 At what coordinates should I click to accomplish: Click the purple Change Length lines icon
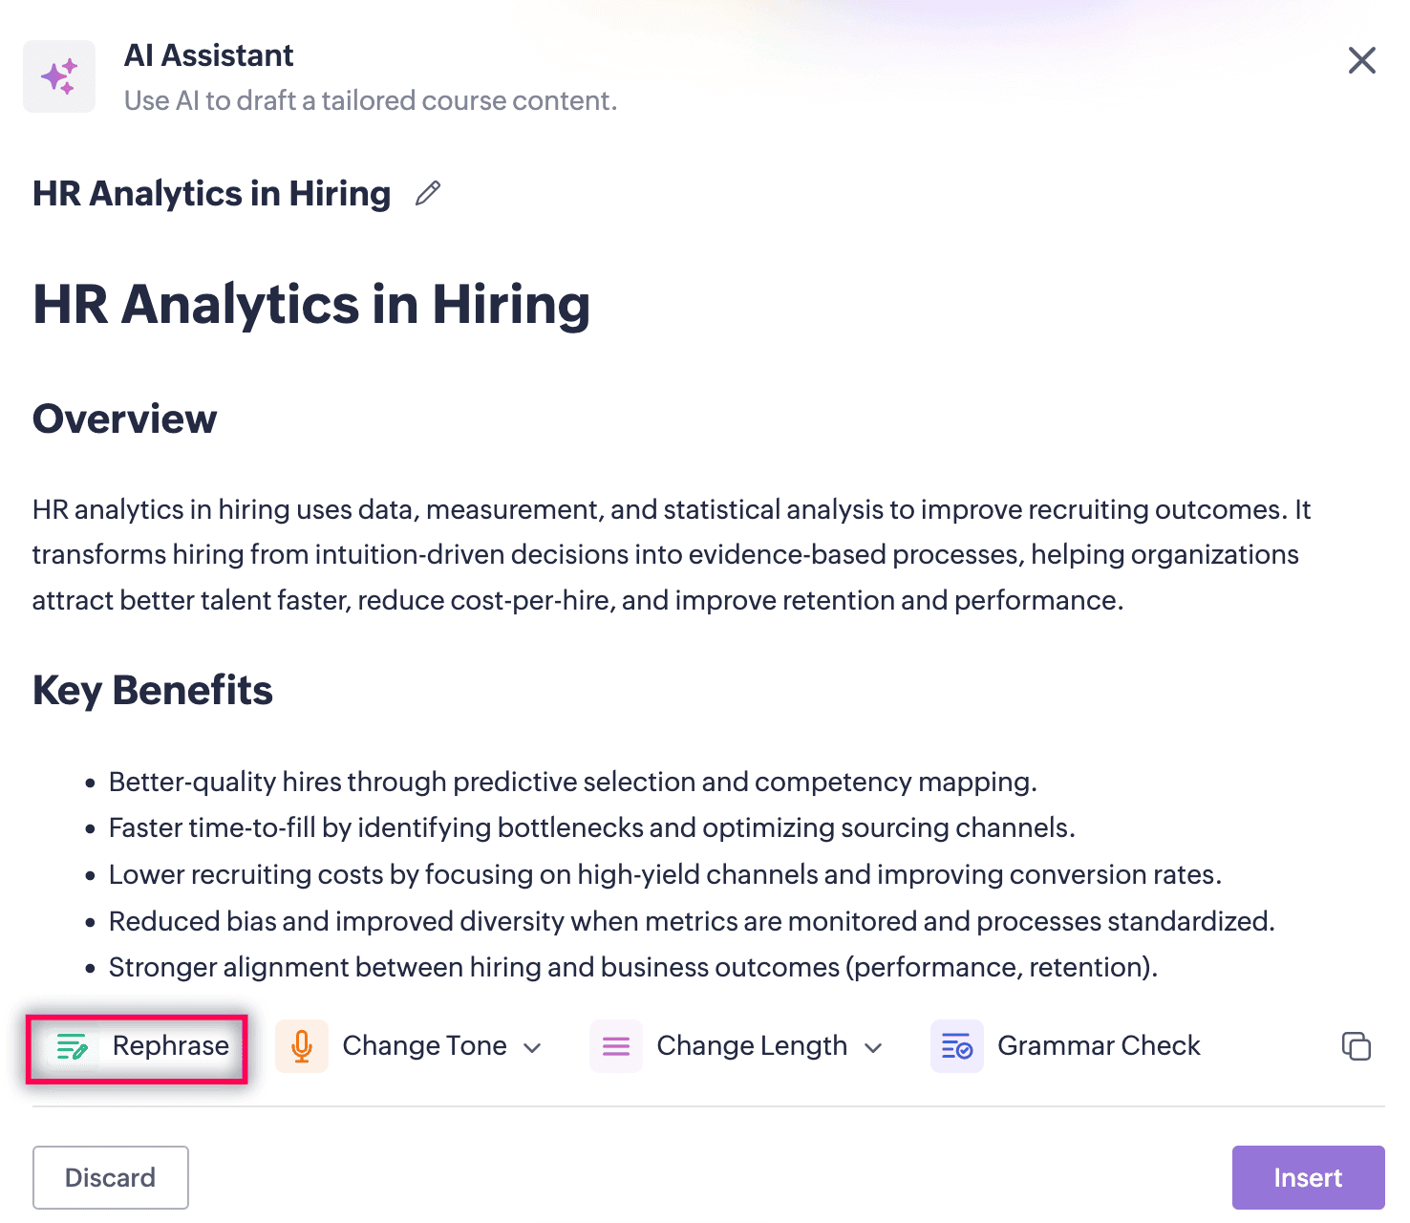tap(616, 1046)
